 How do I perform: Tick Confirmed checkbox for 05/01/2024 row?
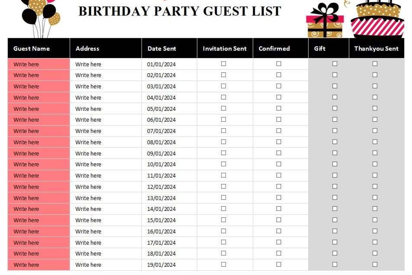coord(279,108)
